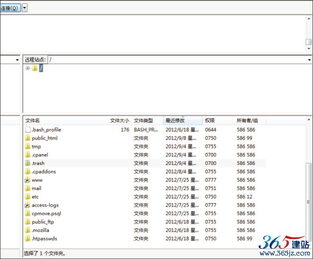Click the file list scroll up arrow
Screen dimensions: 313x259
pyautogui.click(x=309, y=120)
